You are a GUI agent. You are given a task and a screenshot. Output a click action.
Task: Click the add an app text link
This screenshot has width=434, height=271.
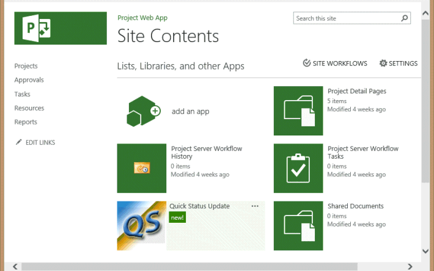point(191,111)
